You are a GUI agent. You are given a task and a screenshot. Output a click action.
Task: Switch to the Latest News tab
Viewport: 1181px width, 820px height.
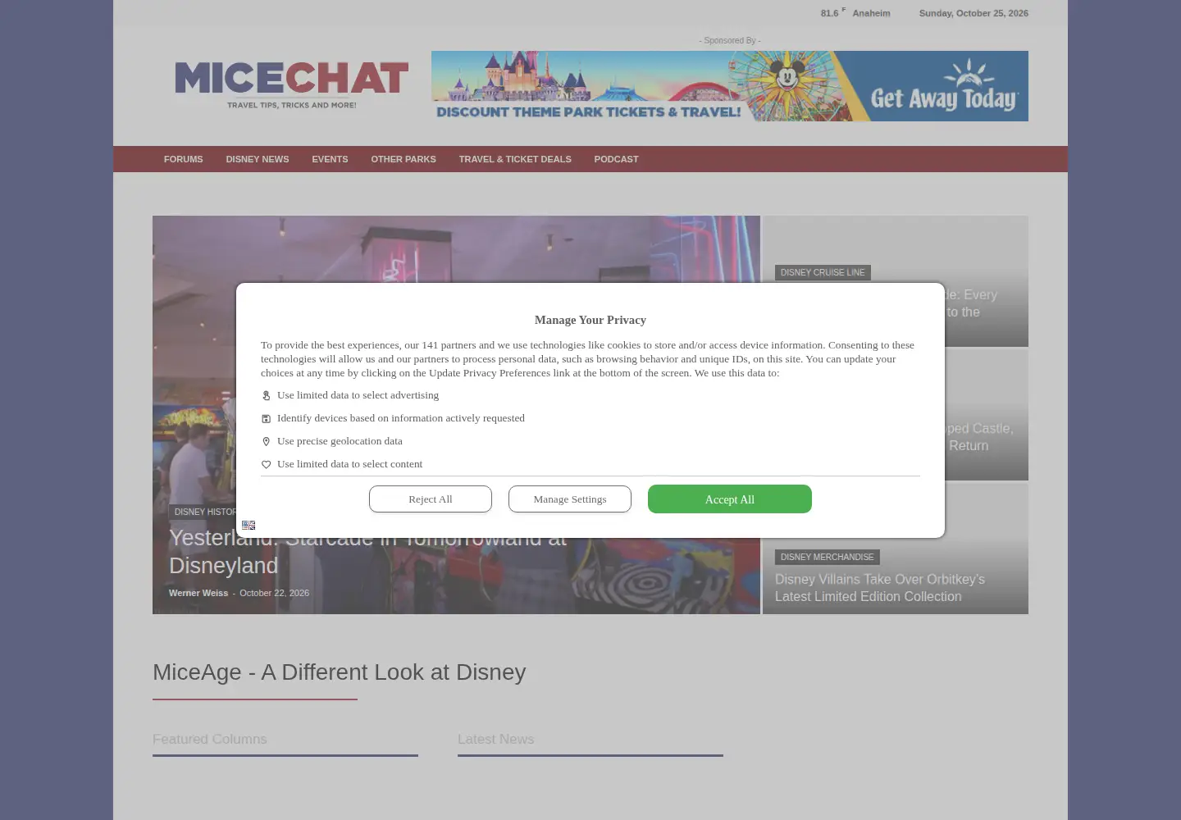click(x=495, y=740)
